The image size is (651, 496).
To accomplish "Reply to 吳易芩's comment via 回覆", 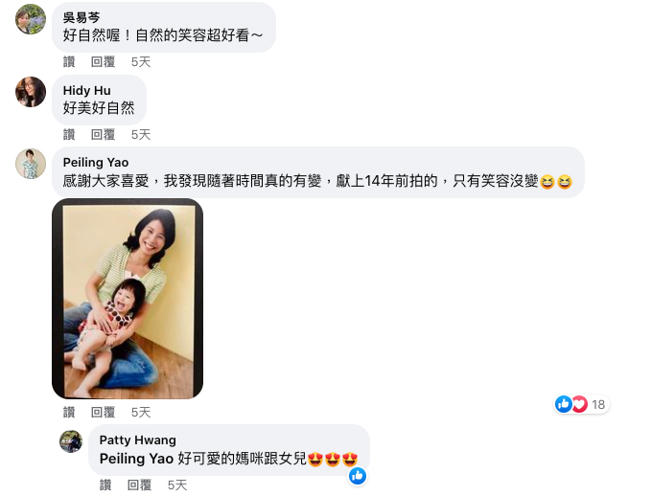I will 103,62.
